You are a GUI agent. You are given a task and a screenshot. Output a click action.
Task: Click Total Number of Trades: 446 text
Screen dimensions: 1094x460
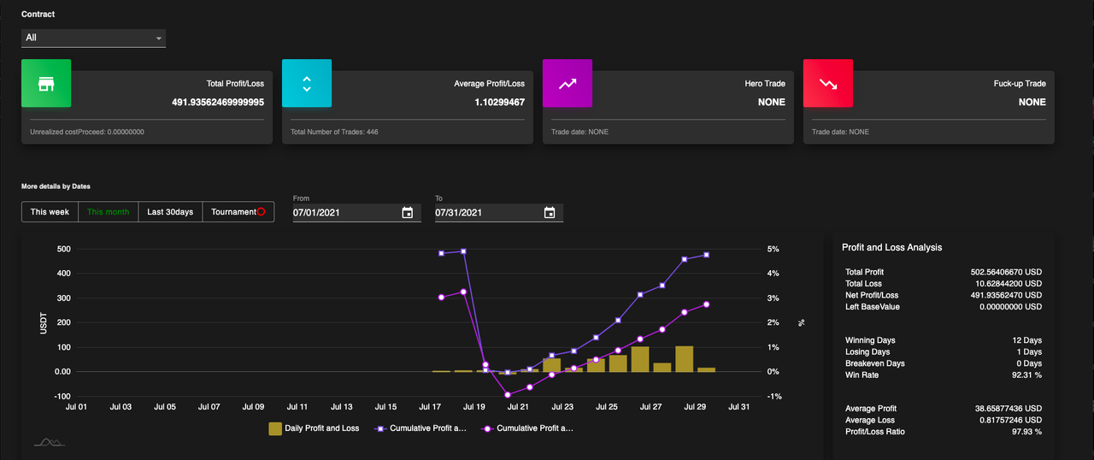(334, 132)
